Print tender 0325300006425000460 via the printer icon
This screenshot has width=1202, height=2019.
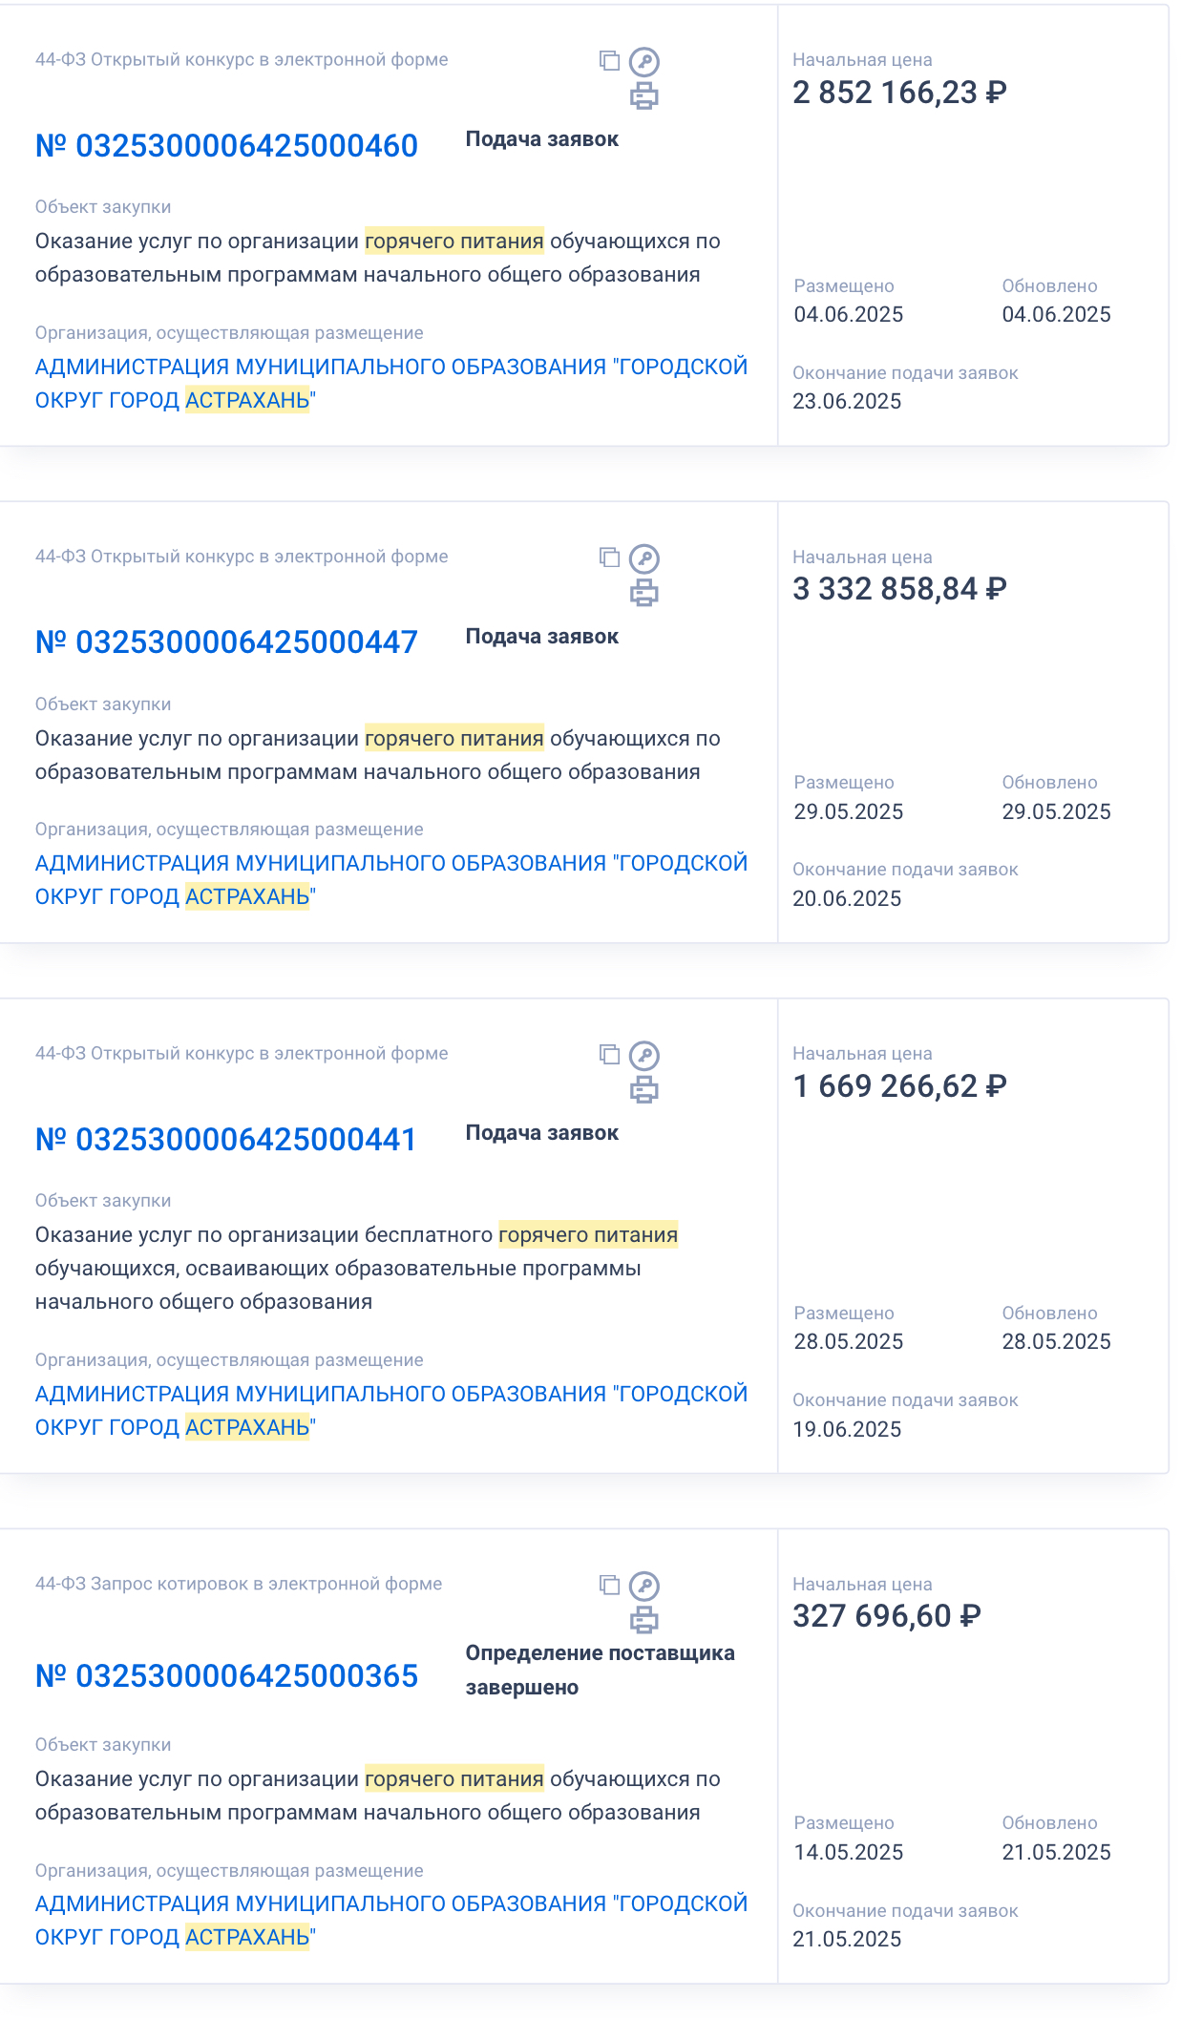(644, 95)
